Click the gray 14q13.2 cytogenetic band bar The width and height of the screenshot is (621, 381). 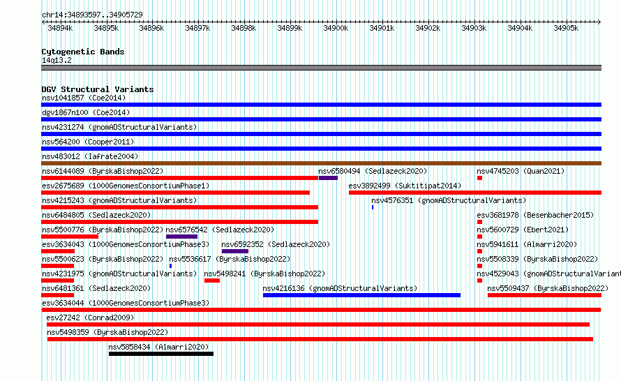tap(321, 68)
